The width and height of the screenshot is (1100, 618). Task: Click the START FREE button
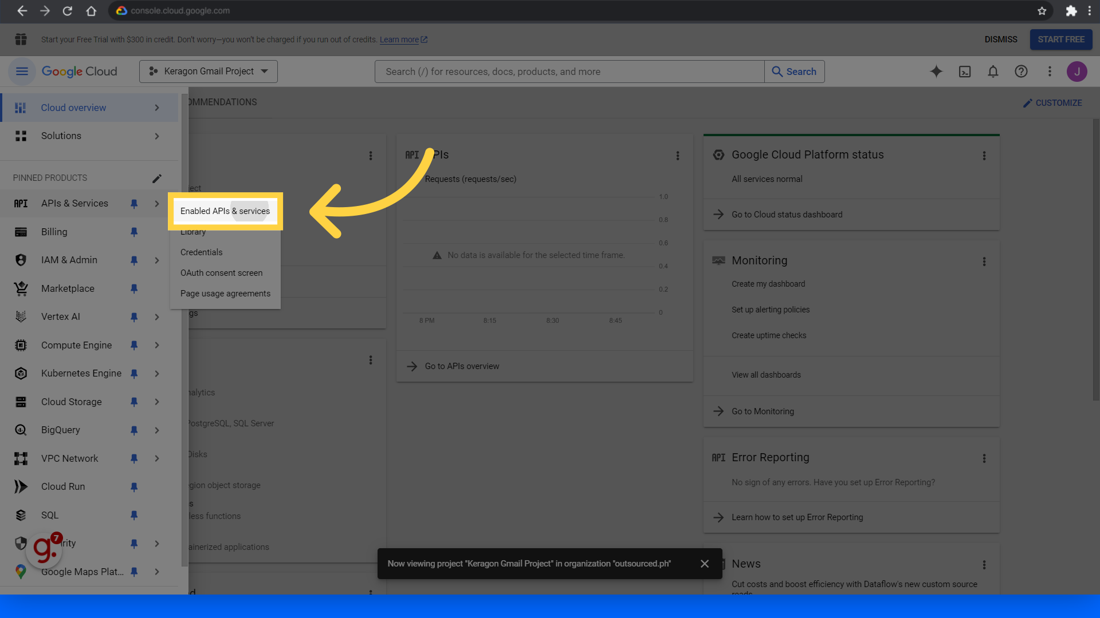[x=1061, y=39]
